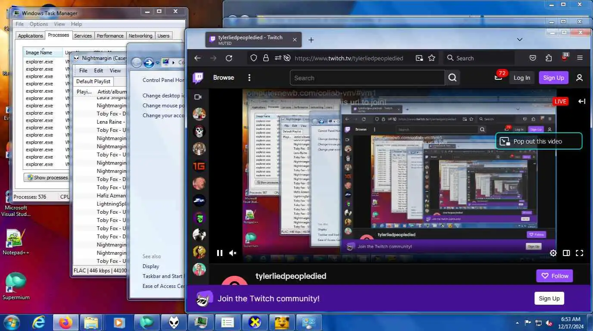Open the Windows Start button

click(x=11, y=322)
